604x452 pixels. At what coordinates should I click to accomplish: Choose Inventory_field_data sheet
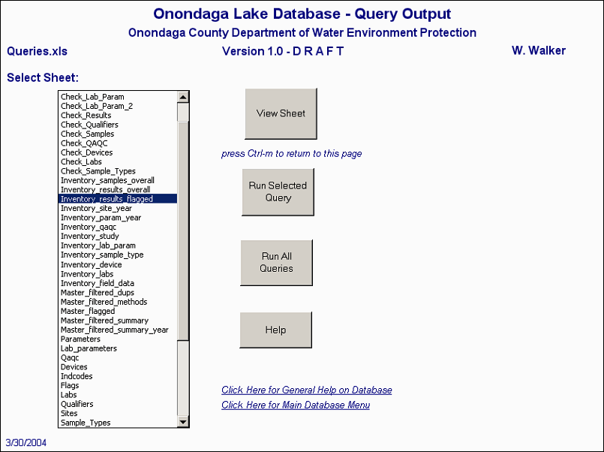(x=118, y=283)
